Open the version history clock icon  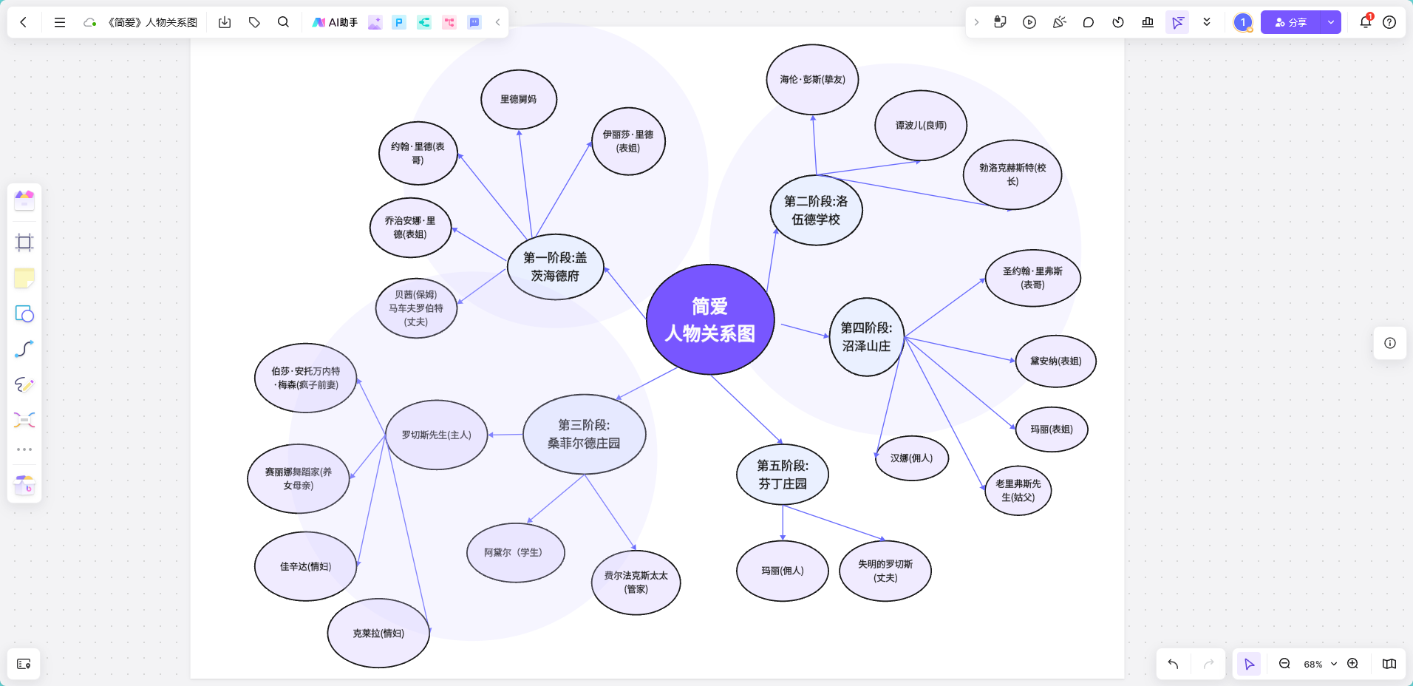point(1118,22)
